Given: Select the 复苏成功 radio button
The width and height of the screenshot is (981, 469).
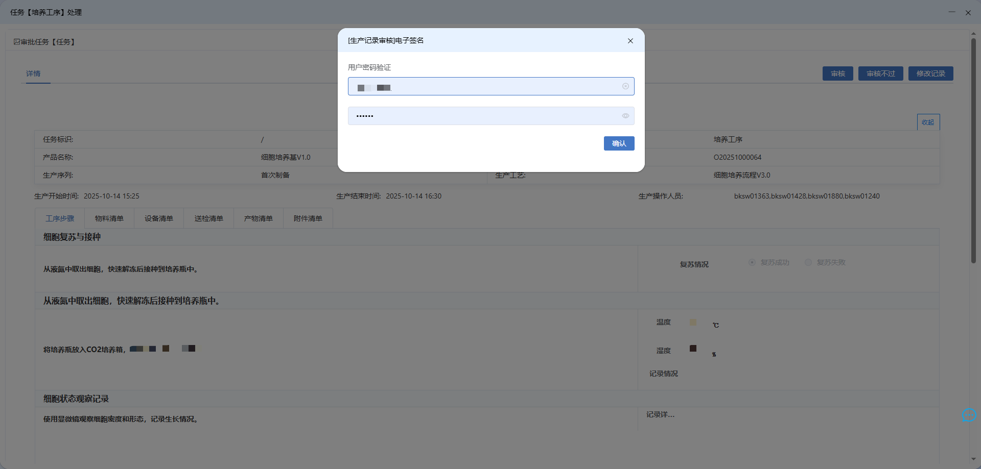Looking at the screenshot, I should pos(752,262).
